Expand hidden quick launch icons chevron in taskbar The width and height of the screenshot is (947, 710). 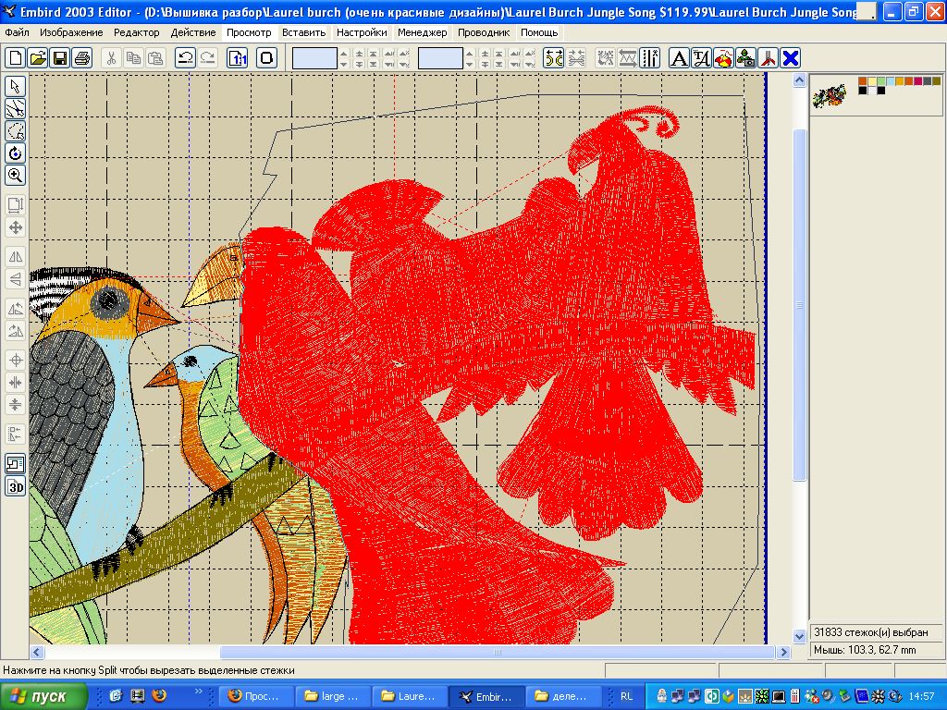pos(199,692)
